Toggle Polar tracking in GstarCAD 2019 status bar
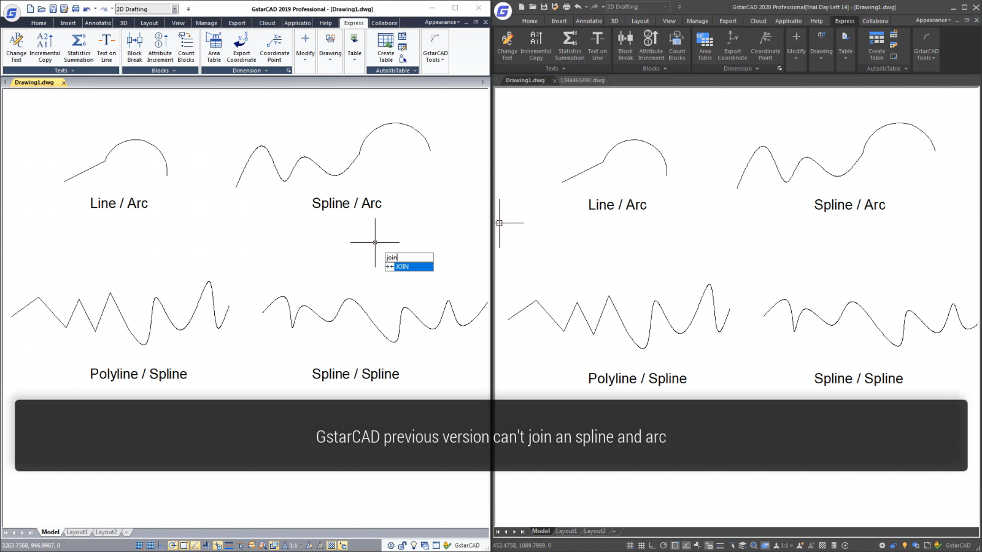Image resolution: width=982 pixels, height=552 pixels. pos(172,545)
